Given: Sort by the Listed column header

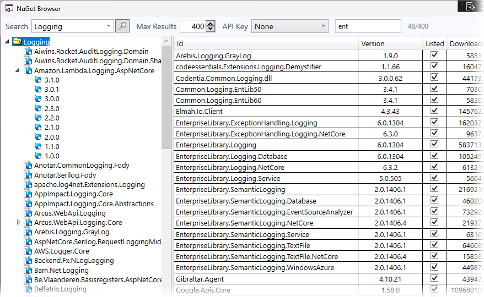Looking at the screenshot, I should 434,43.
